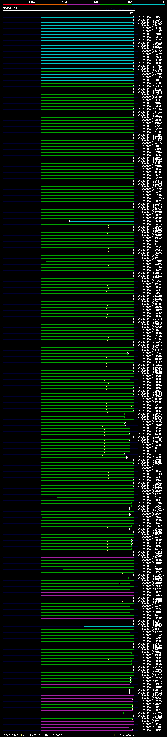Click the green segment of the identity legend
Screen dimensions: 167x737
pos(116,5)
